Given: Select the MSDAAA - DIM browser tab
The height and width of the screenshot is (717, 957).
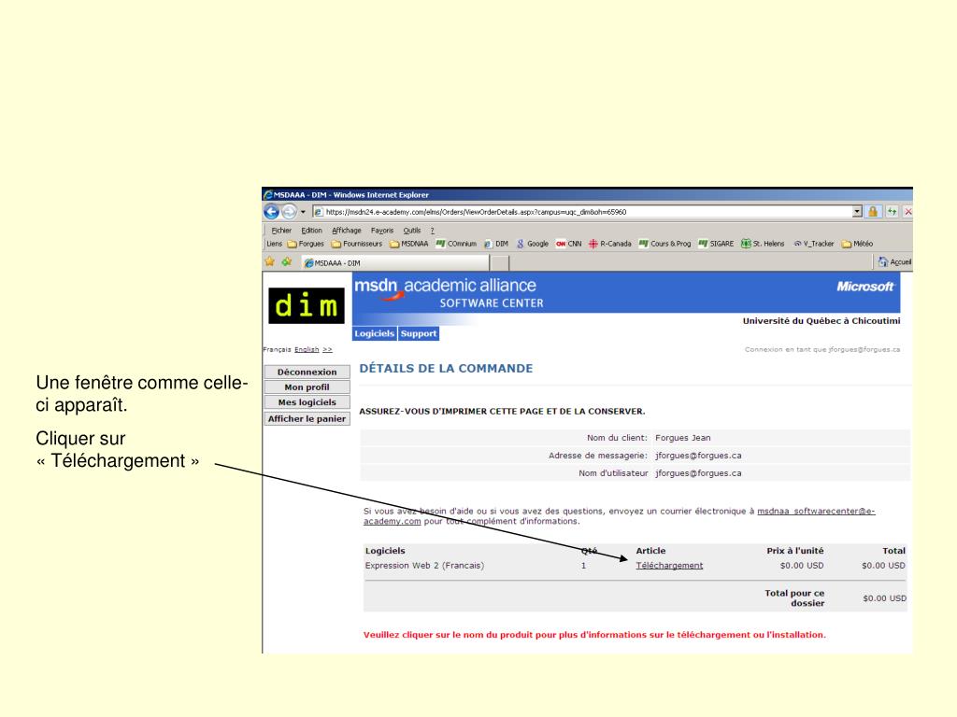Looking at the screenshot, I should pos(395,262).
